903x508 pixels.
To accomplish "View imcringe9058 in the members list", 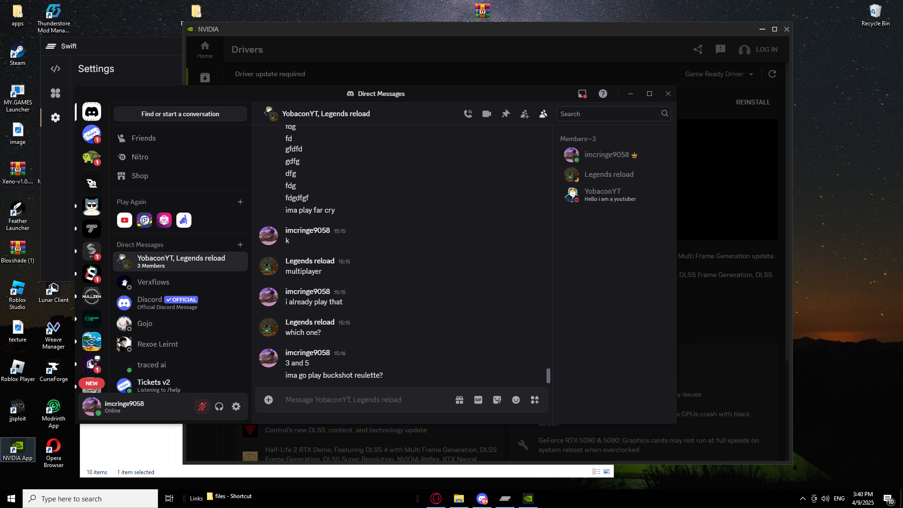I will point(614,155).
